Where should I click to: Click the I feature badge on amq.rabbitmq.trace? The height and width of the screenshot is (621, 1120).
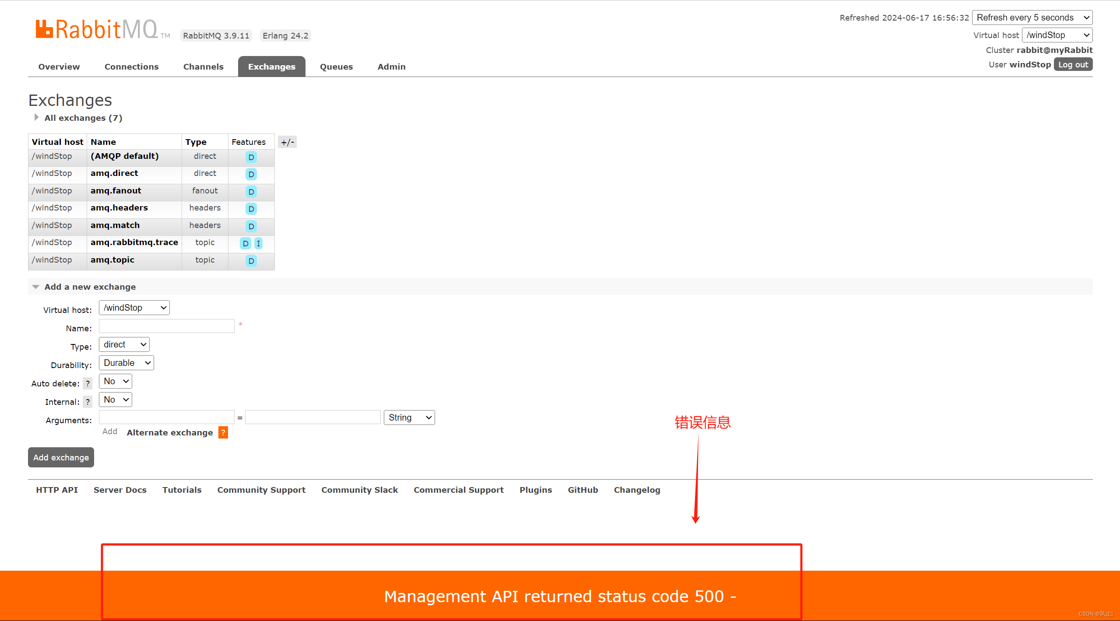click(x=258, y=244)
